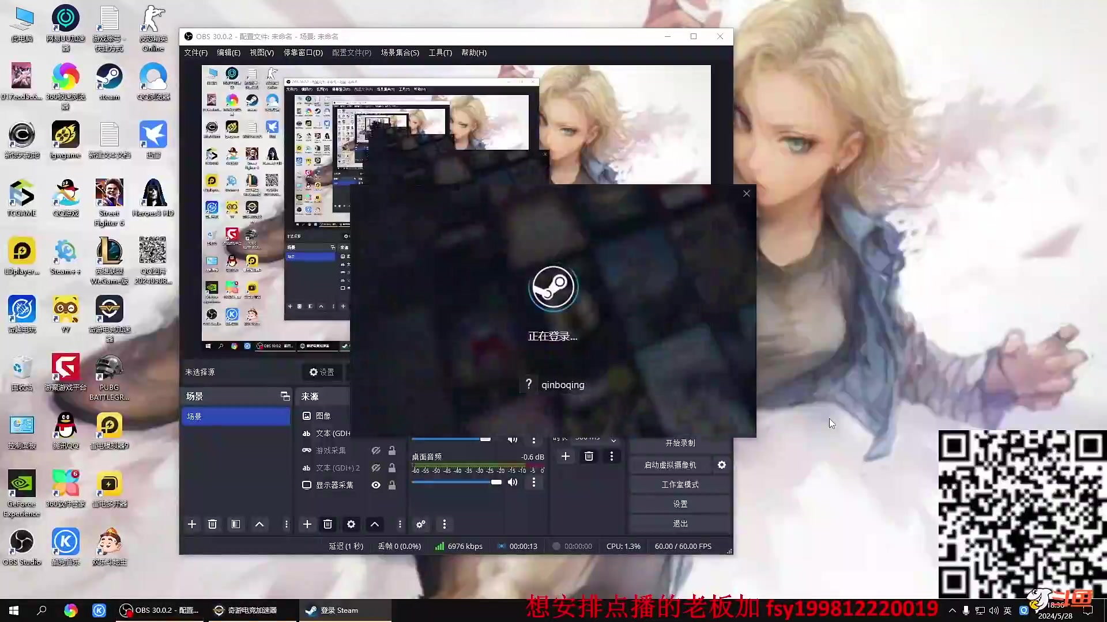Open GeForce Experience desktop icon
Screen dimensions: 1107x622
click(x=22, y=493)
